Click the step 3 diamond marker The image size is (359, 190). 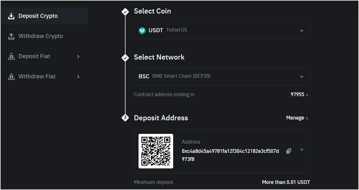[125, 118]
